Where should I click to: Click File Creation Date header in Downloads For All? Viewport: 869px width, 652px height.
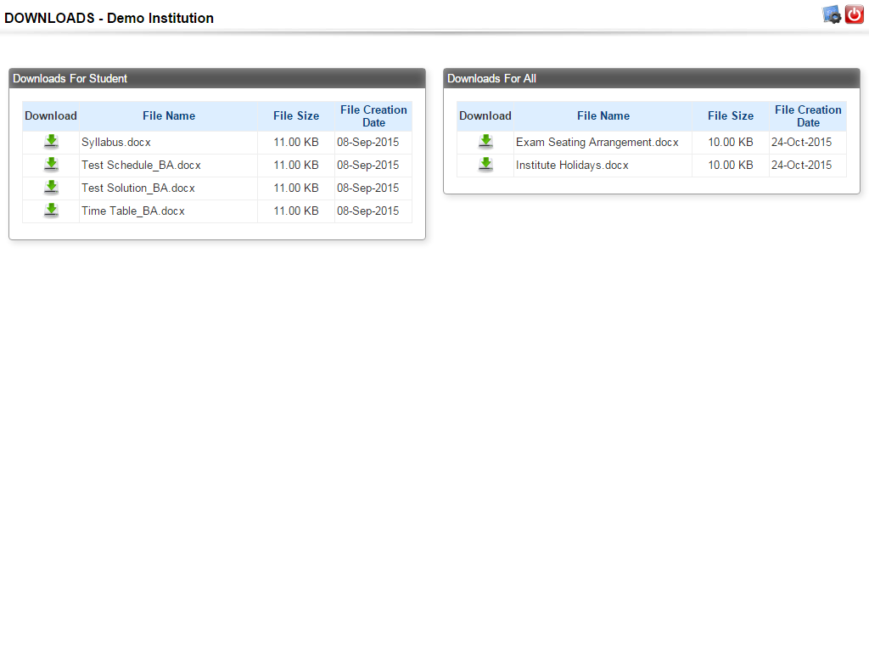pyautogui.click(x=808, y=115)
